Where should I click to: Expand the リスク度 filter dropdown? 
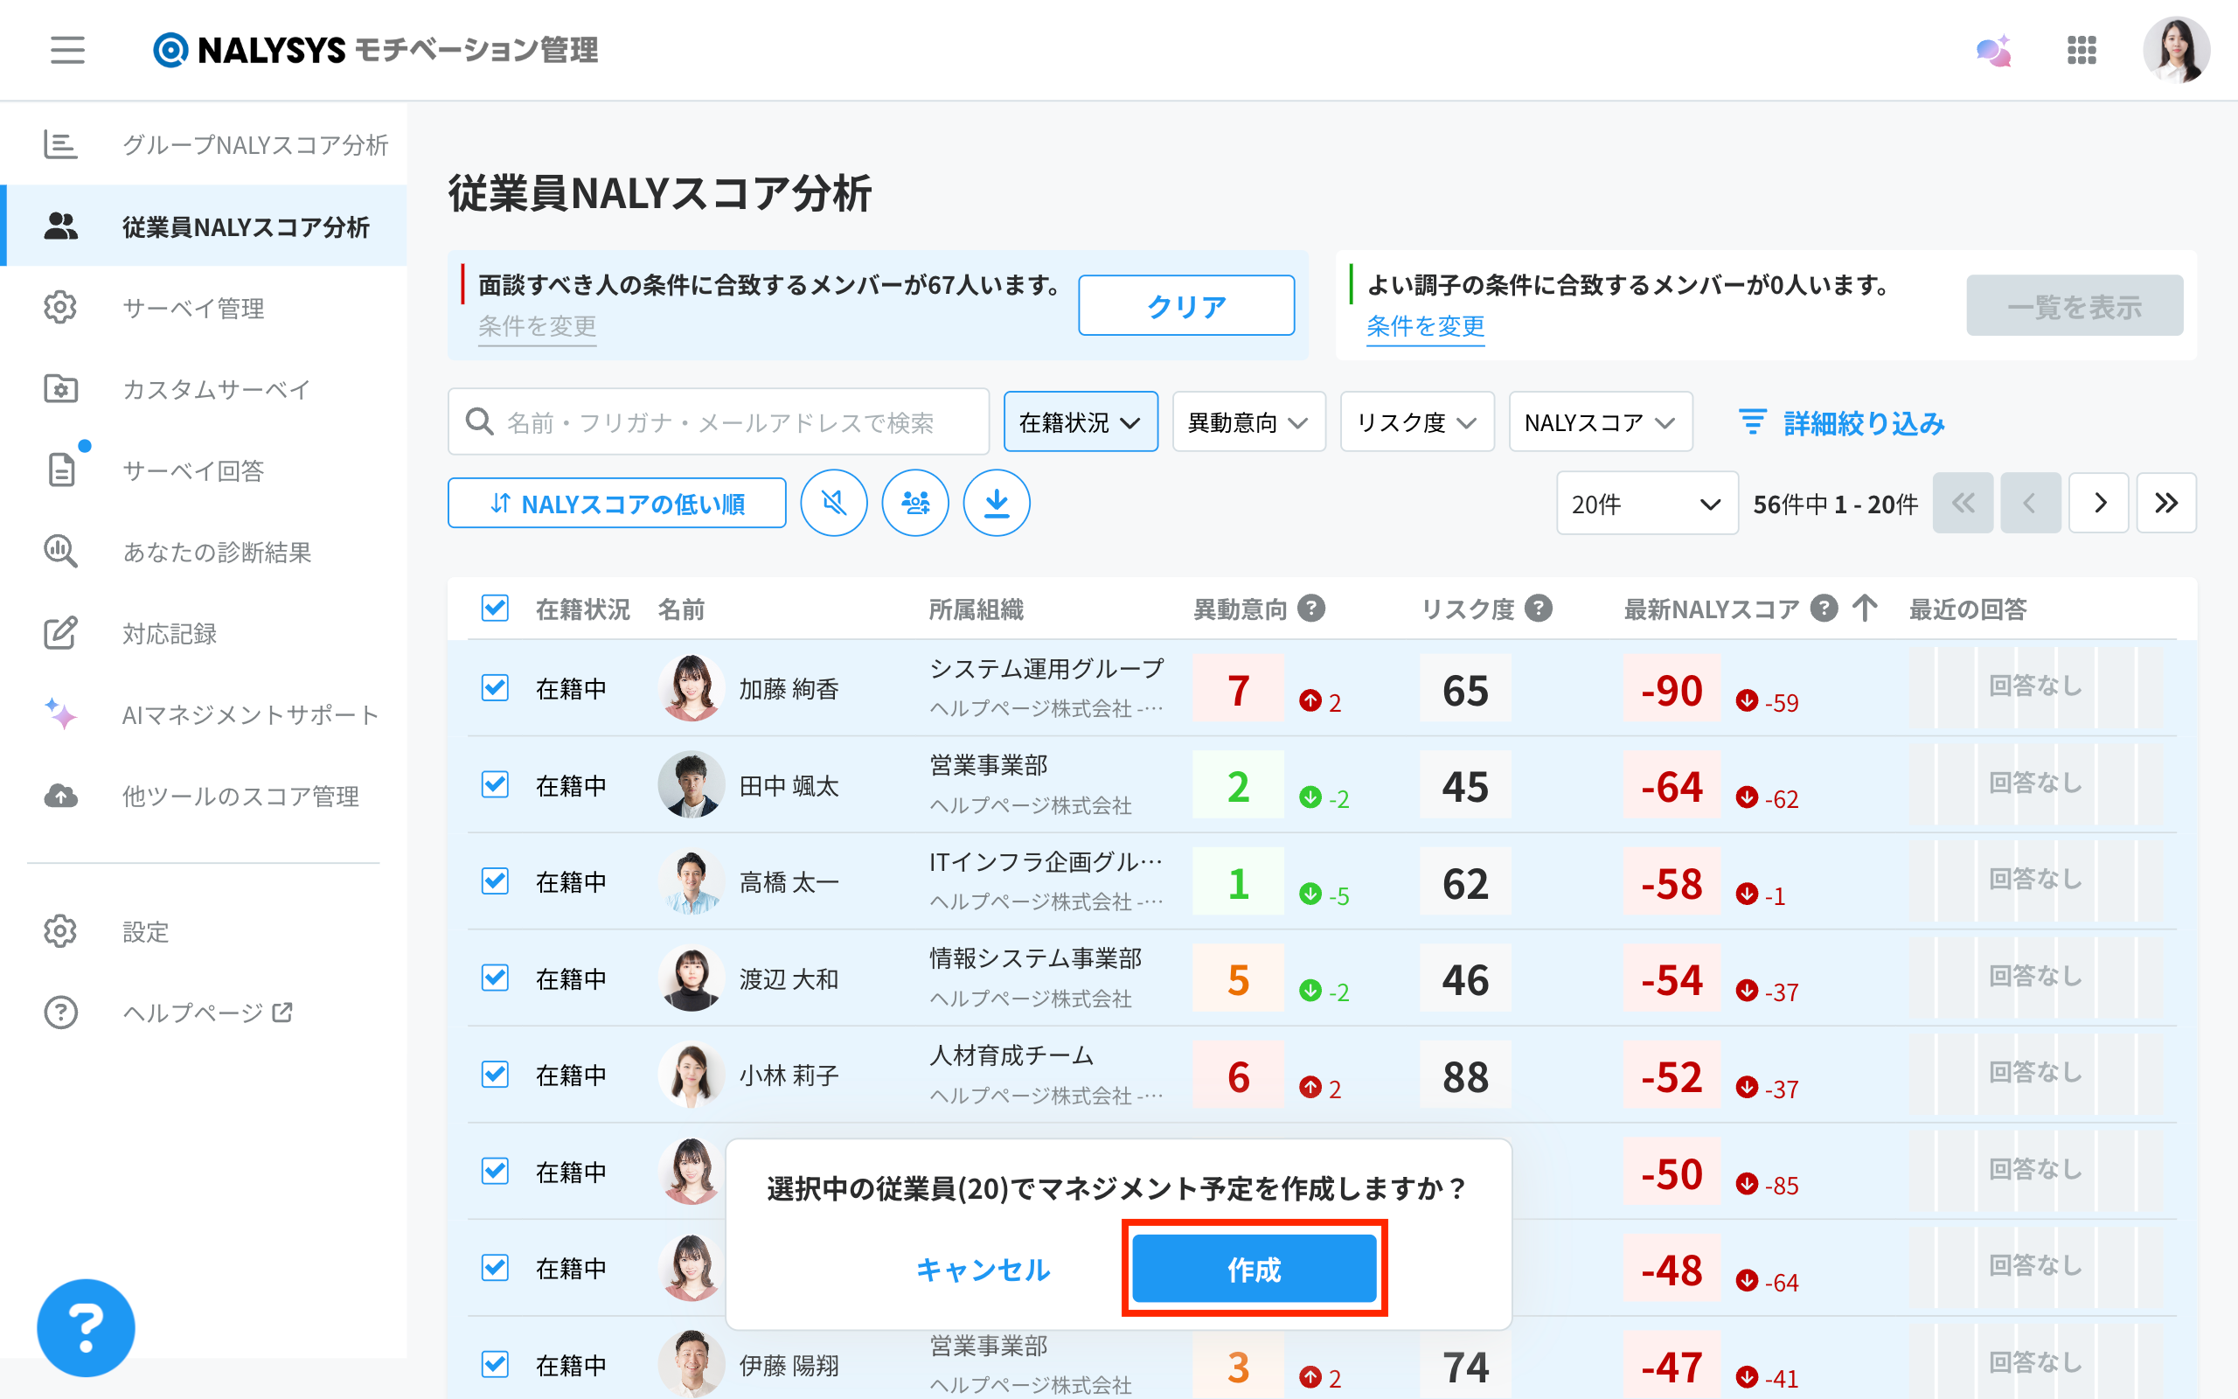tap(1416, 423)
